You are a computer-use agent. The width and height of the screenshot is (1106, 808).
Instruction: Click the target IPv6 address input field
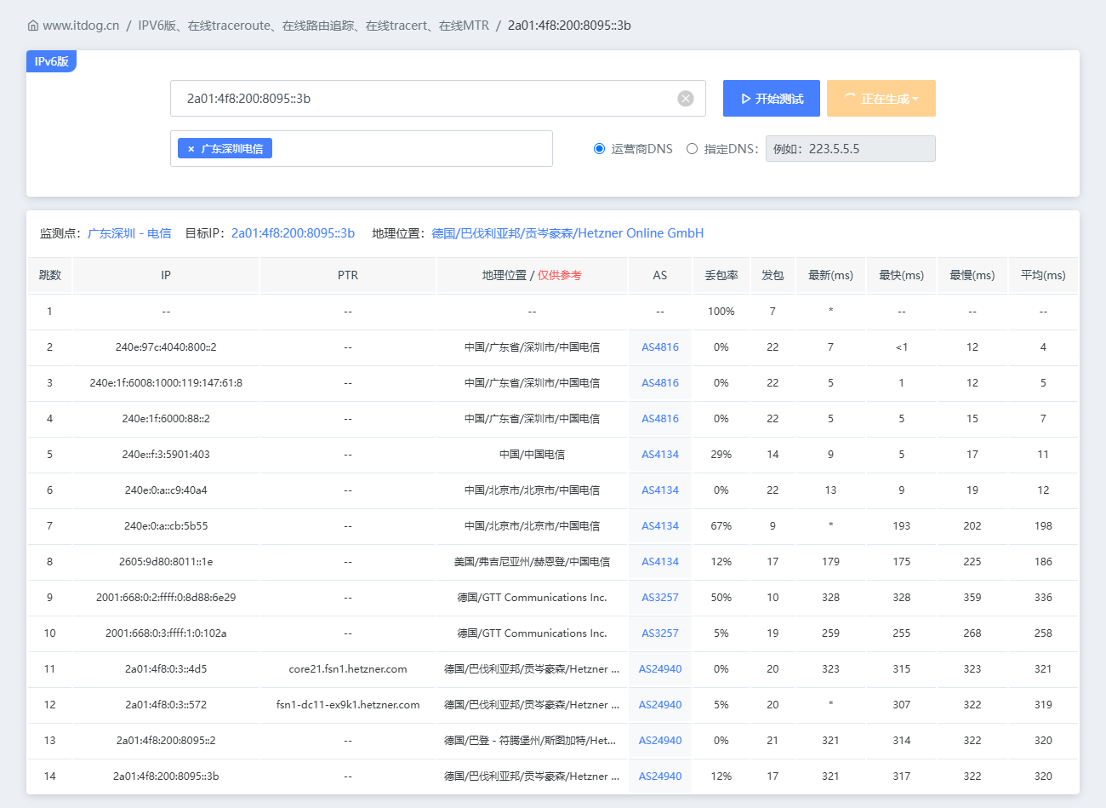point(438,99)
